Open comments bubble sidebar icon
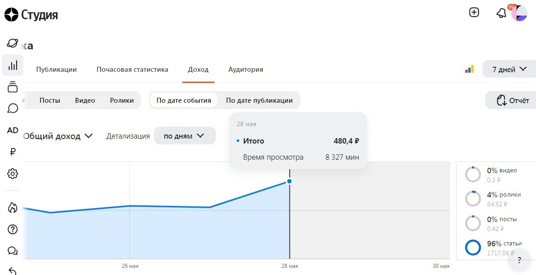536x275 pixels. [x=13, y=108]
